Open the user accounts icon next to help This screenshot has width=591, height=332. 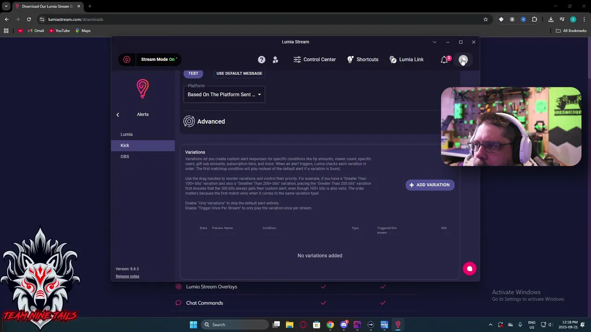click(275, 59)
